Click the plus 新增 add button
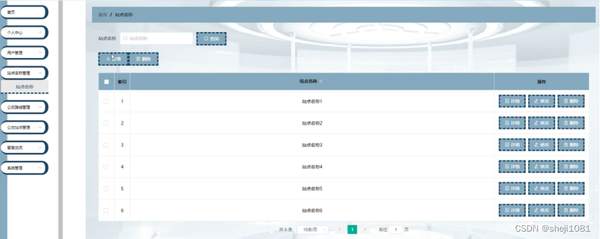This screenshot has width=600, height=239. tap(113, 59)
